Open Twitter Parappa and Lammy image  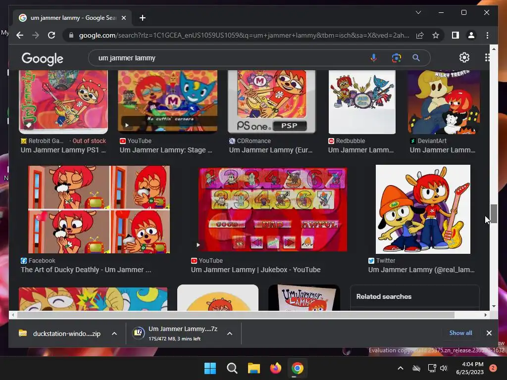423,209
